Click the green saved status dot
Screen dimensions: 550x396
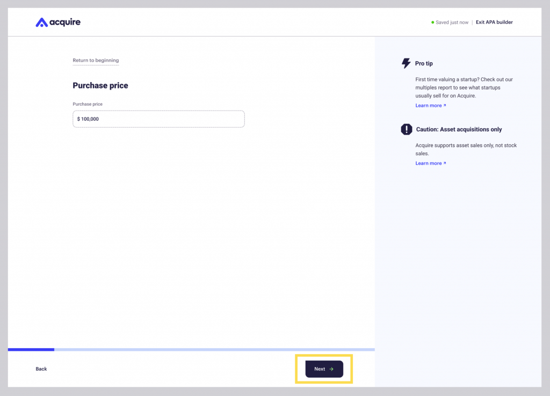coord(432,23)
